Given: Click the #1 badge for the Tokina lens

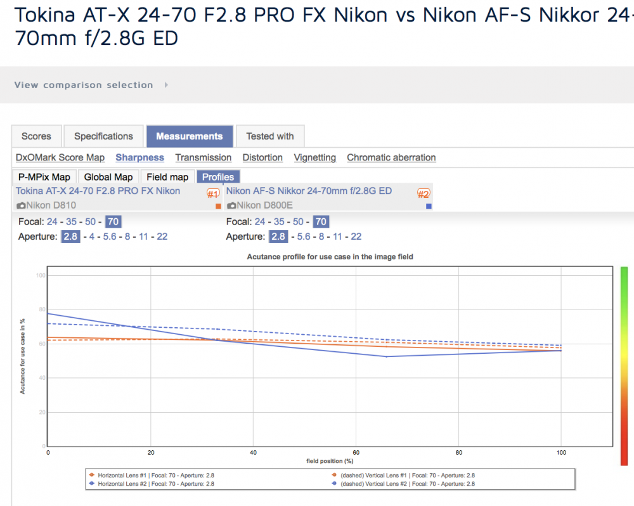Looking at the screenshot, I should click(213, 193).
